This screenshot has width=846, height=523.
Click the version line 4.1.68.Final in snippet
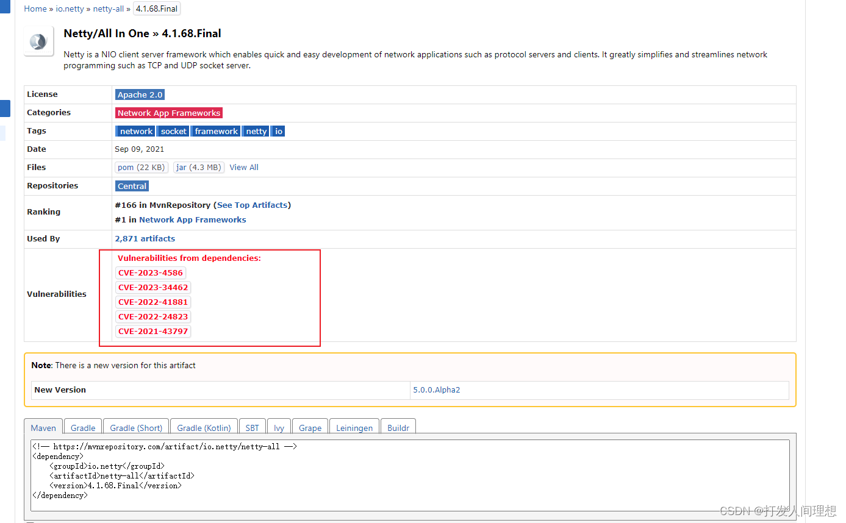116,486
